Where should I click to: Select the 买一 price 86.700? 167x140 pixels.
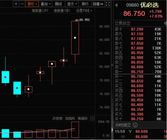point(137,76)
